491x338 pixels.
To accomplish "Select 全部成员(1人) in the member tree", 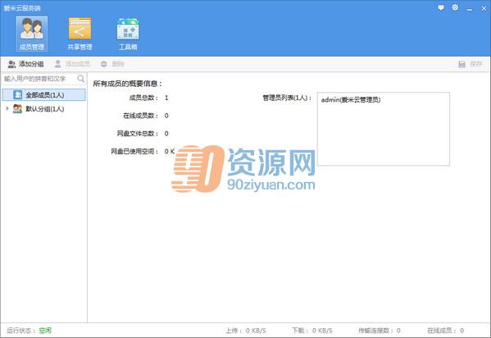I will (x=43, y=94).
